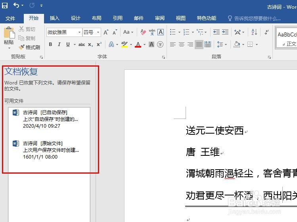Toggle superscript formatting

(x=99, y=44)
